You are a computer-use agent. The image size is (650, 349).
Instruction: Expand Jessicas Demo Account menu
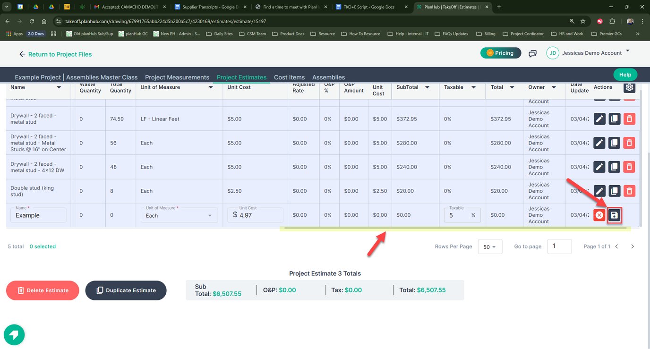point(628,51)
